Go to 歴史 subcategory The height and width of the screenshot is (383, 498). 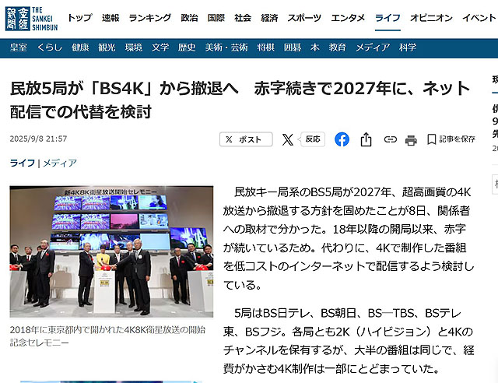coord(187,47)
